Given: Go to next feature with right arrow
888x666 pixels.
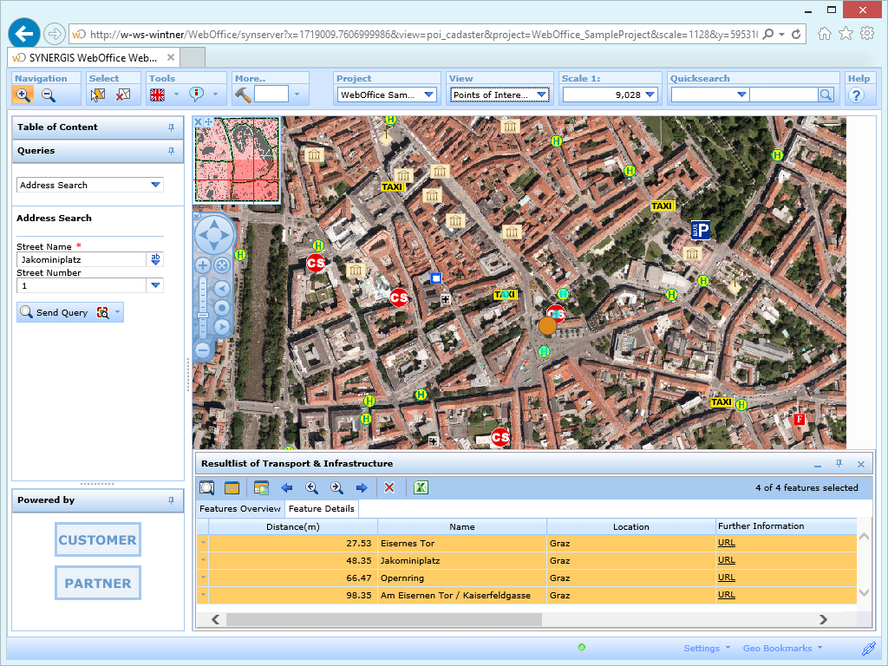Looking at the screenshot, I should click(x=362, y=487).
